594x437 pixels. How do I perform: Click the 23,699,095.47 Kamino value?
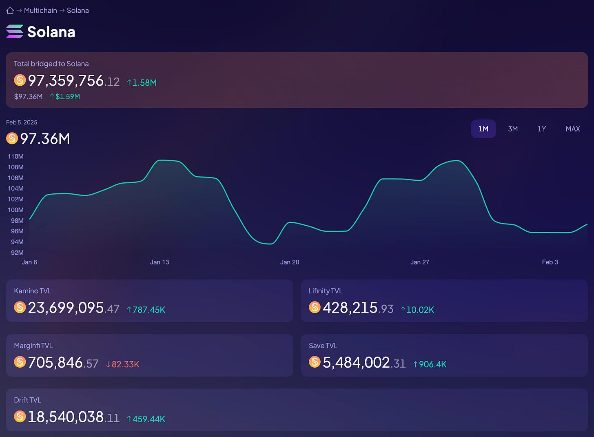click(74, 308)
